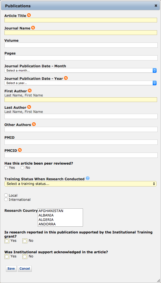The width and height of the screenshot is (161, 283).
Task: Click the N icon beside Article Title
Action: pos(29,15)
